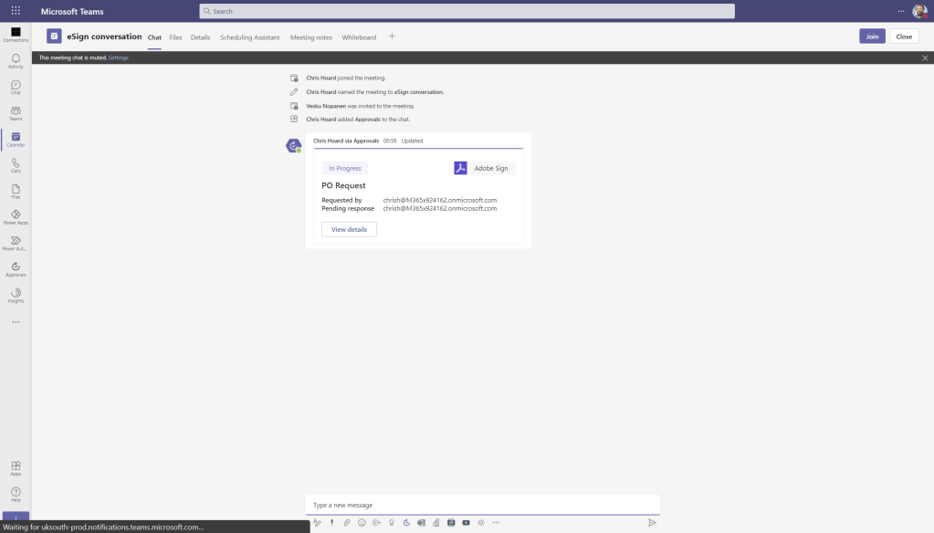Switch to the Files tab
The width and height of the screenshot is (934, 533).
pos(175,37)
